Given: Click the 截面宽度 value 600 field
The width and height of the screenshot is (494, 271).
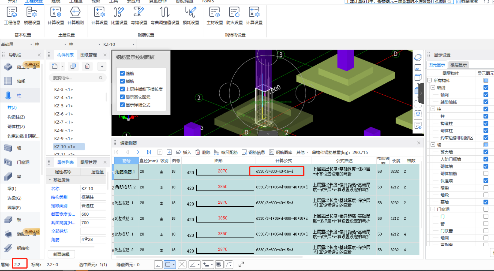Looking at the screenshot, I should click(93, 214).
